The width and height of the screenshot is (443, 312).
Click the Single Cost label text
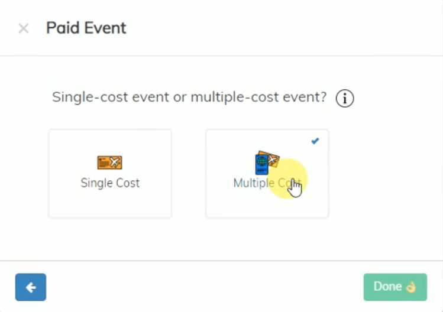[x=110, y=183]
